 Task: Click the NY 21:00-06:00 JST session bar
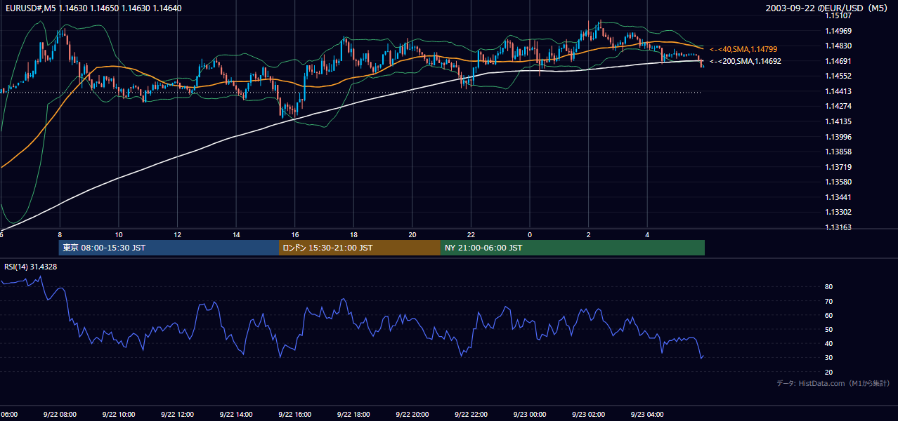pos(573,248)
